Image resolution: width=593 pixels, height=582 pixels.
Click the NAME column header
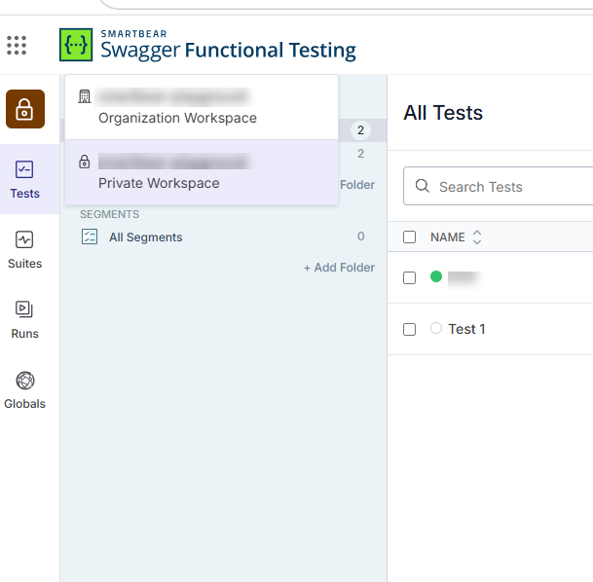448,237
